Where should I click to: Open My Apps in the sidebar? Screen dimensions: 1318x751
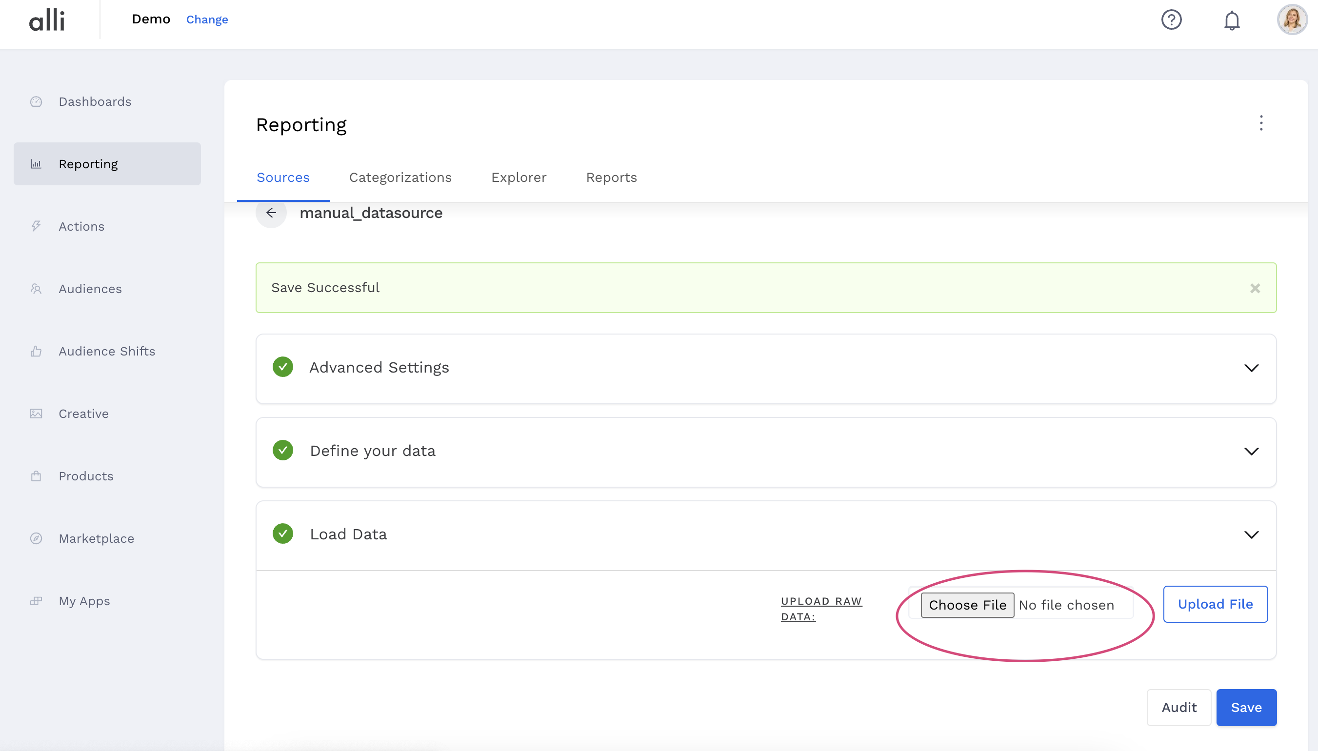[x=107, y=601]
